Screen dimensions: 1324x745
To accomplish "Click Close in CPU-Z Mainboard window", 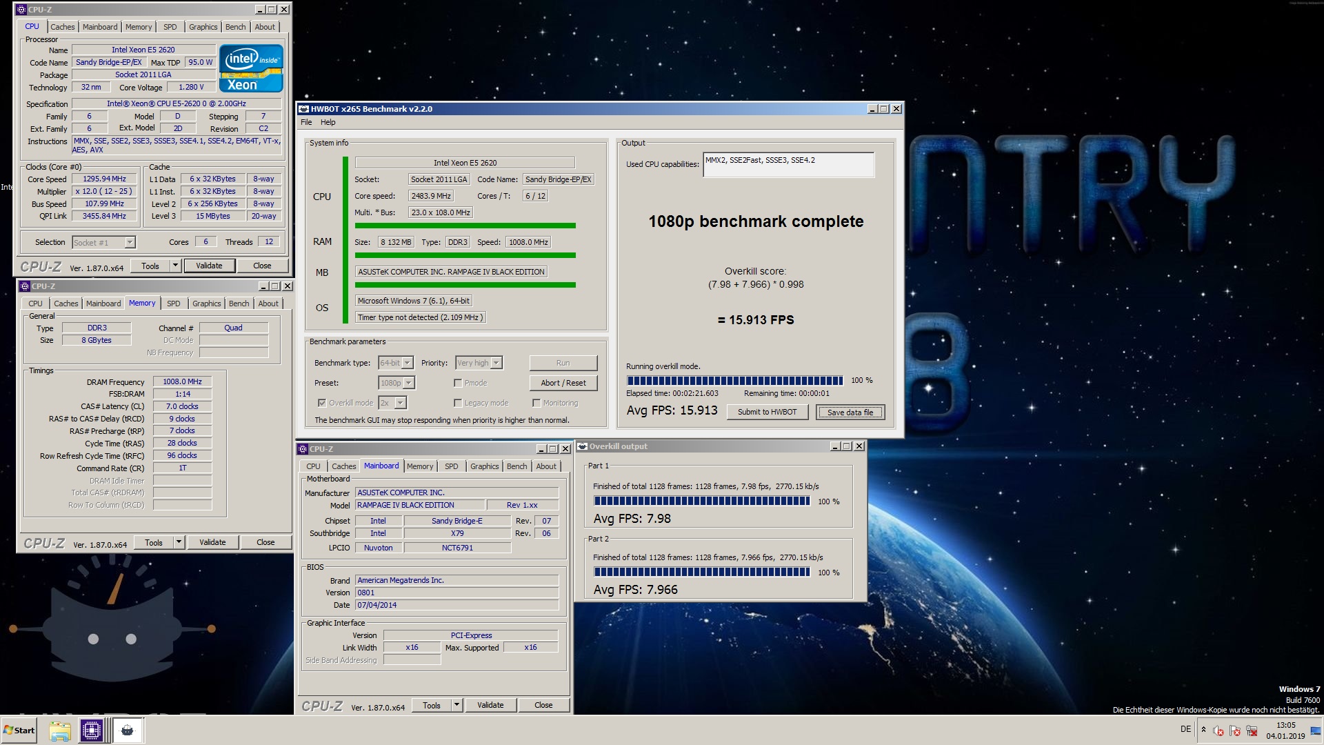I will coord(543,705).
